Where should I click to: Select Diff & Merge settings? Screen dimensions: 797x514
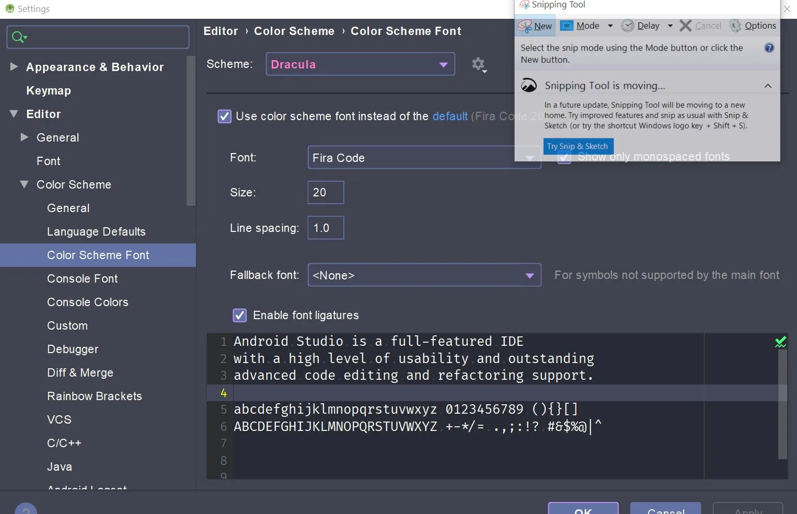[x=80, y=373]
